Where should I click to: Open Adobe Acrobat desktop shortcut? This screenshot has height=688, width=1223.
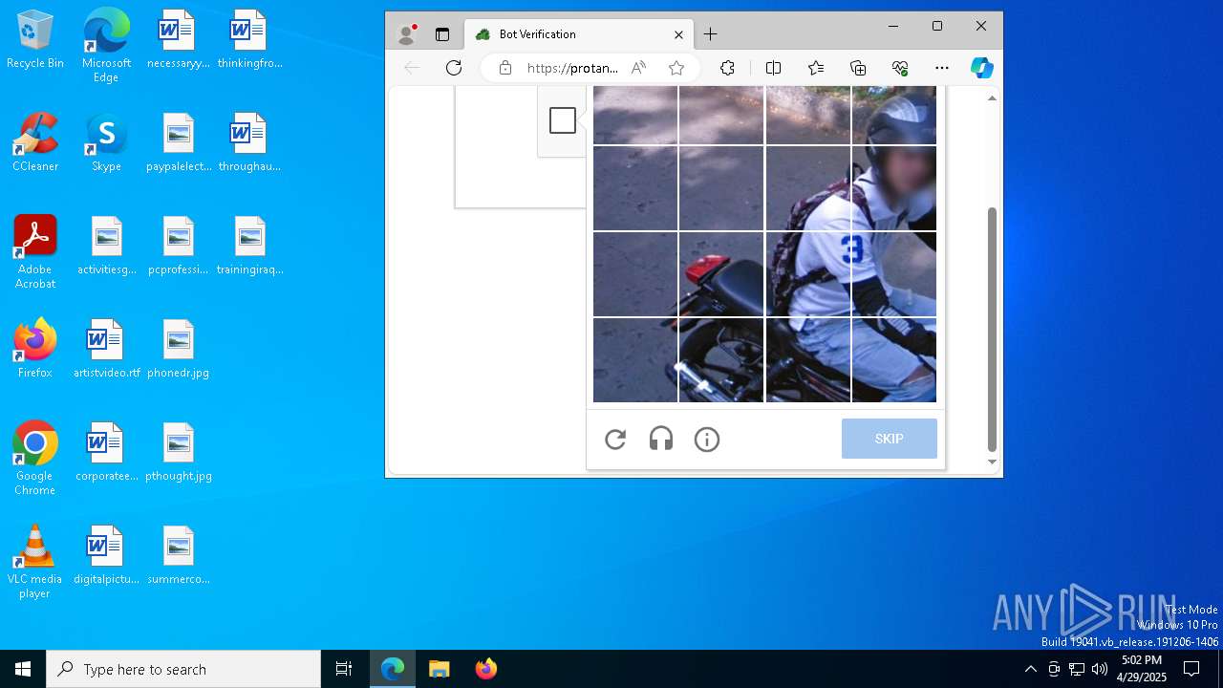[x=35, y=252]
